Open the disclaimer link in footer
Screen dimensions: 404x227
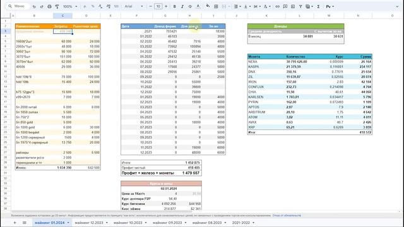[287, 216]
